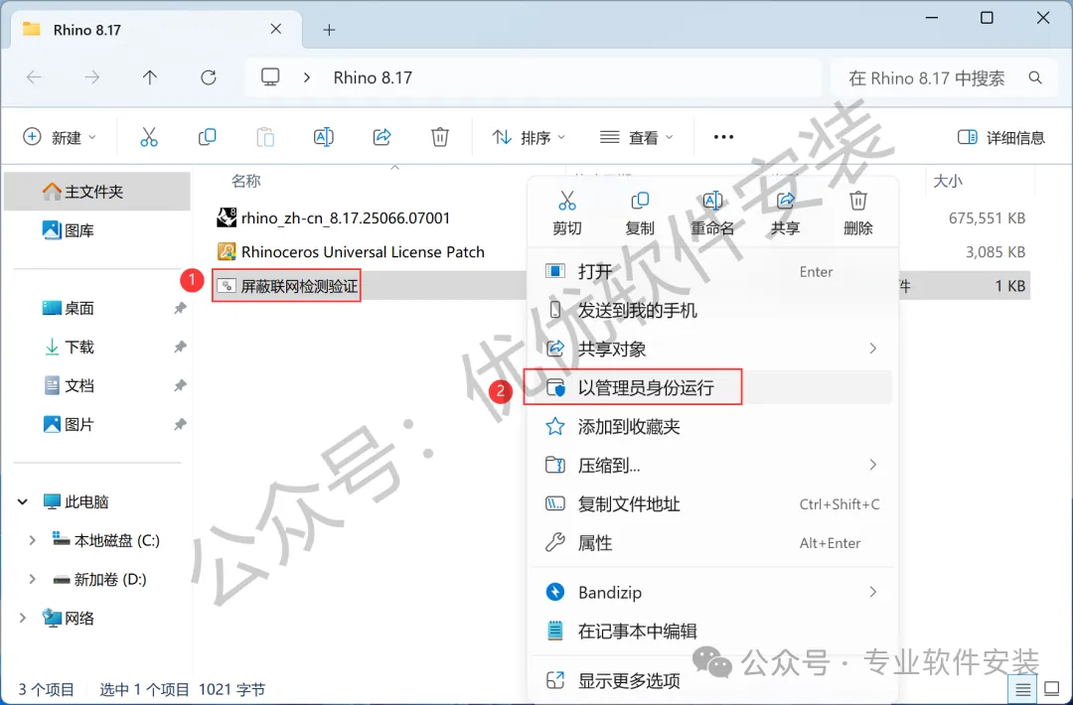The width and height of the screenshot is (1073, 705).
Task: Choose 以管理员身份运行
Action: 712,387
